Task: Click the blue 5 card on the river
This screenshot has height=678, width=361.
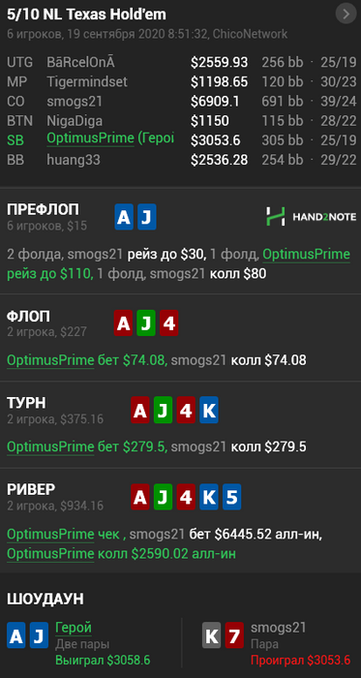Action: (x=232, y=496)
